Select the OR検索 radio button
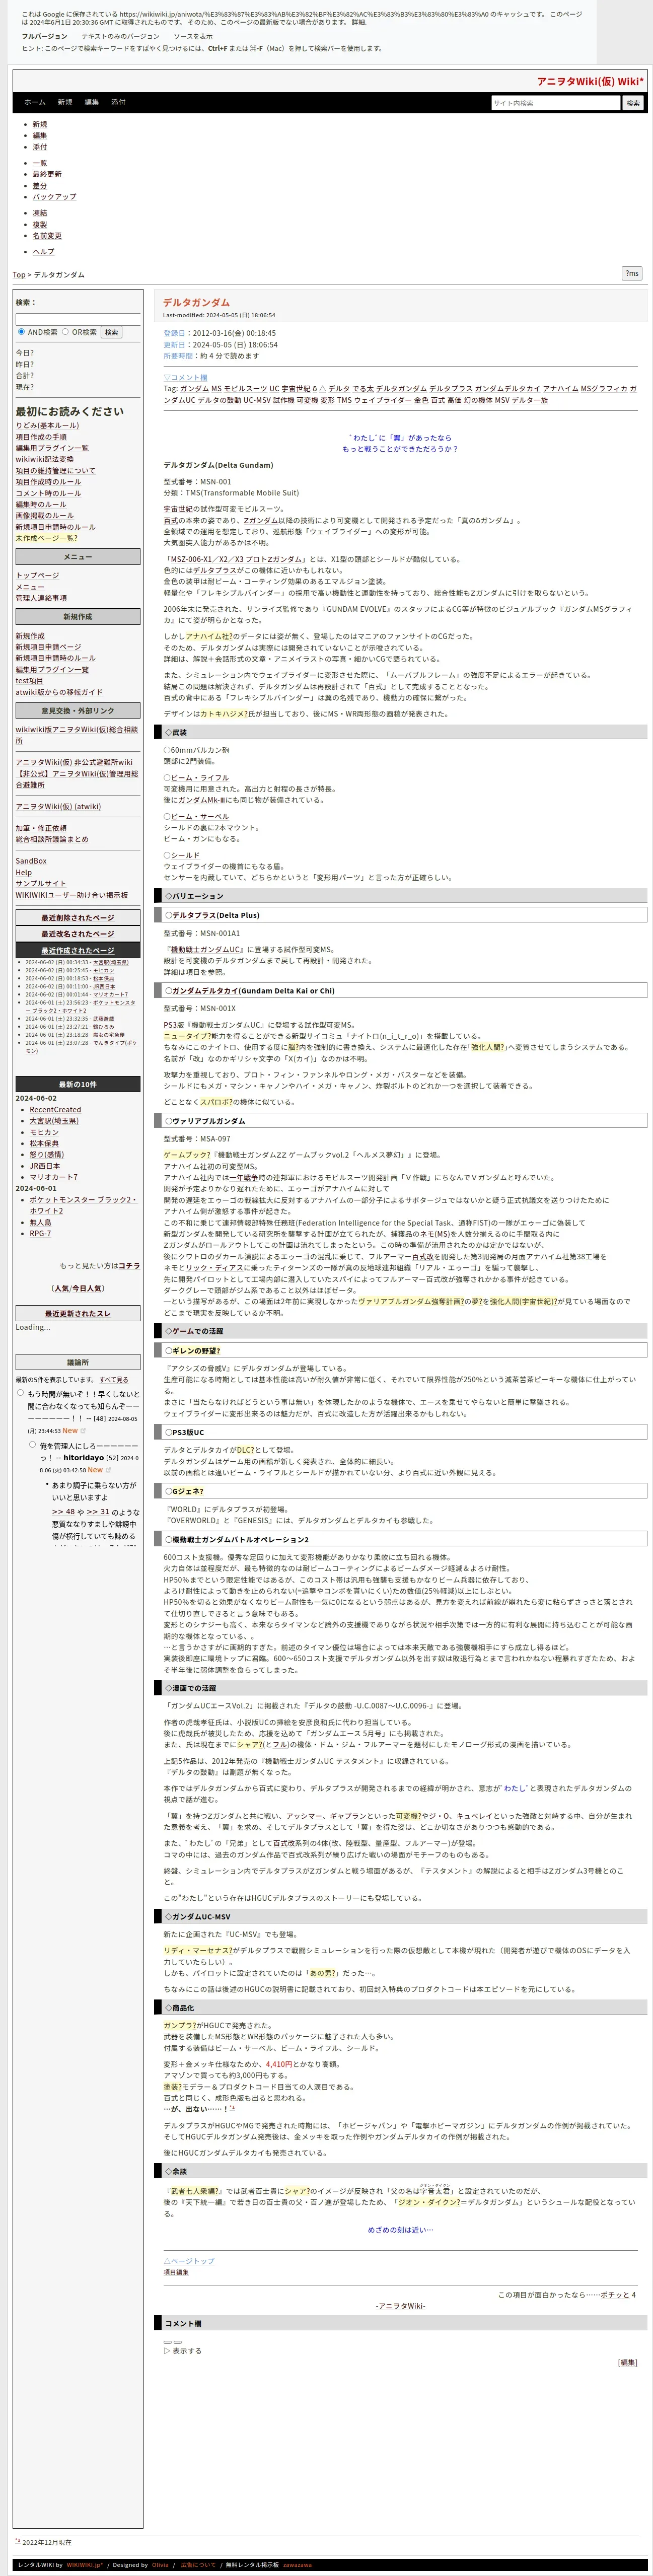The width and height of the screenshot is (653, 2576). pos(65,332)
